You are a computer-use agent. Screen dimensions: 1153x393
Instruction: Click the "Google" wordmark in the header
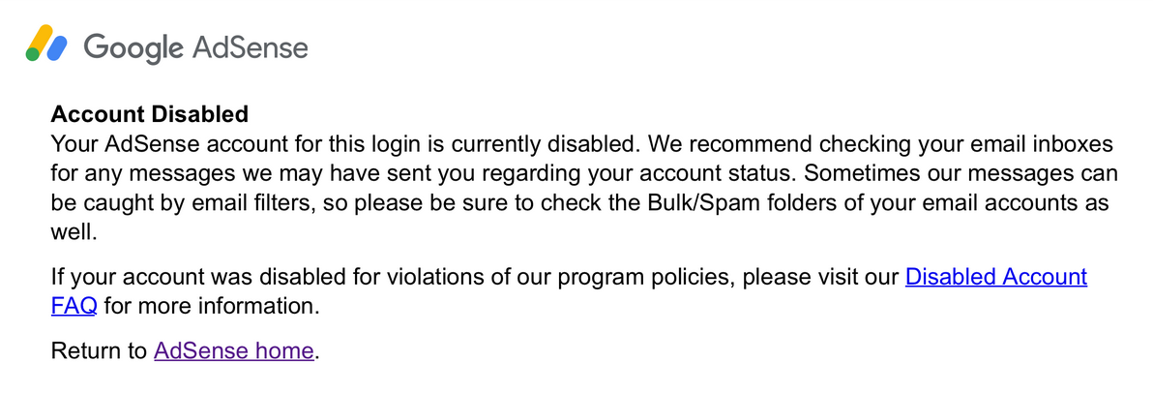click(133, 46)
